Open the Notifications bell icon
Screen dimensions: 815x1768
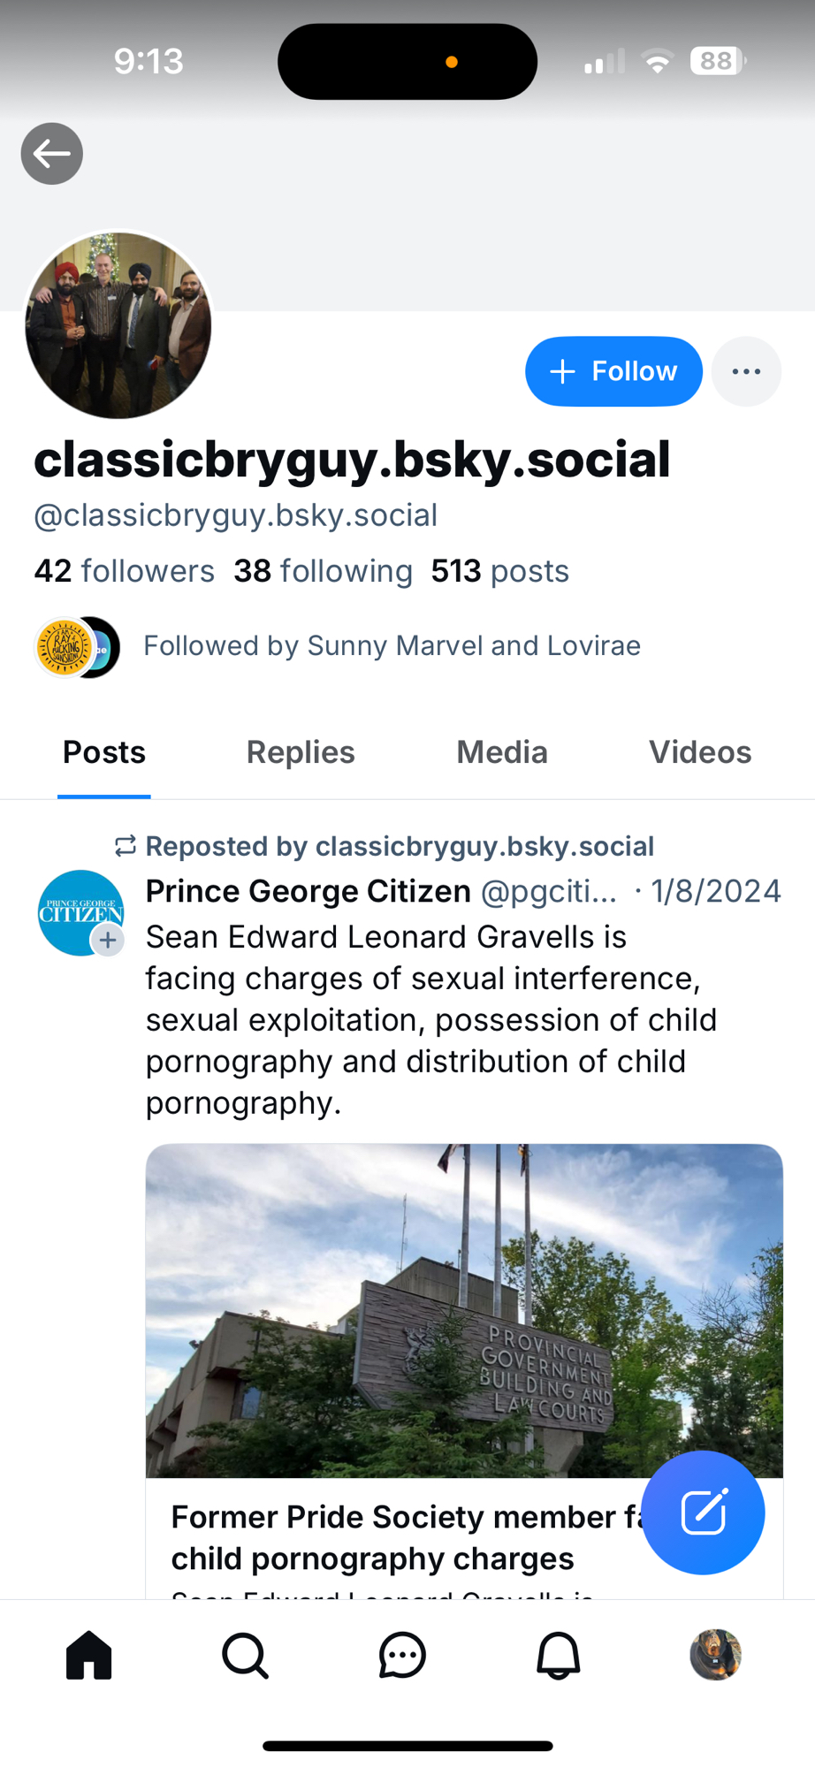[559, 1655]
